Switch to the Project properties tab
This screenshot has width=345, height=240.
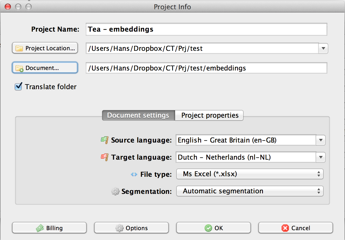click(x=209, y=115)
